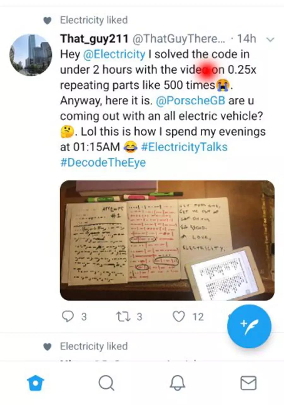Screen dimensions: 284x405
Task: Open the Notifications bell tab
Action: click(177, 383)
